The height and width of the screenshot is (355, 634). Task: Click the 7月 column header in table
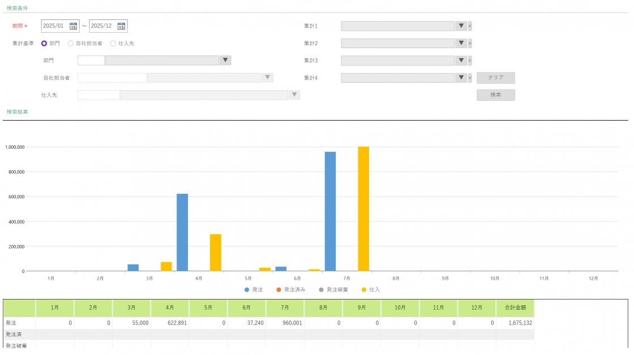tap(285, 308)
